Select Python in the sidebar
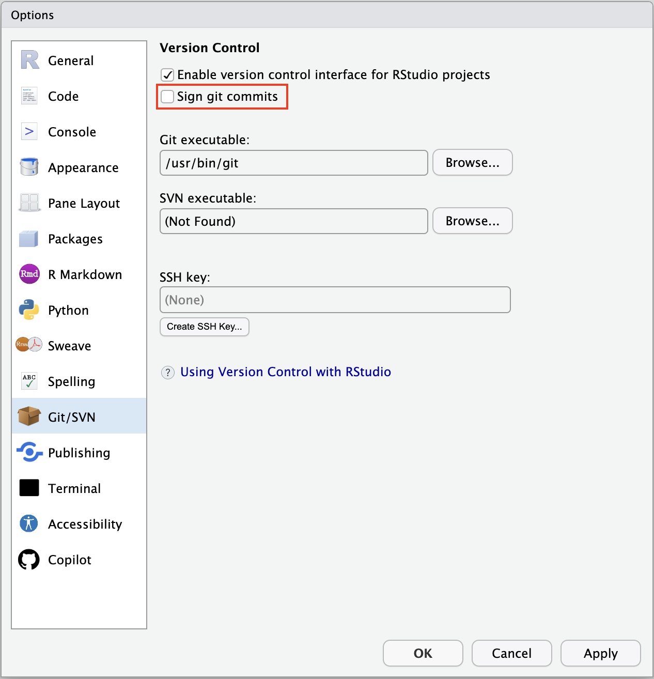This screenshot has height=679, width=654. tap(79, 310)
